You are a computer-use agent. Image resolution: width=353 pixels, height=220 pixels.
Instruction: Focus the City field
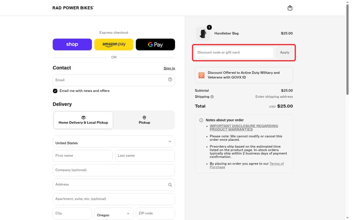pos(72,213)
